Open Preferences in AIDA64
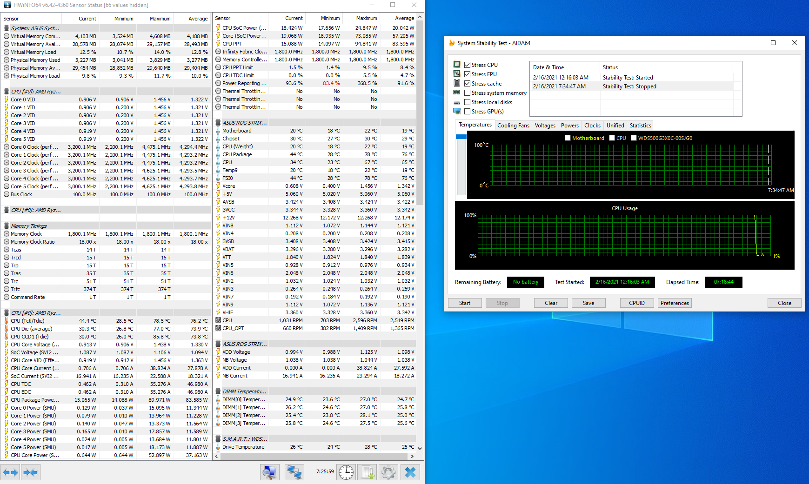 point(675,303)
